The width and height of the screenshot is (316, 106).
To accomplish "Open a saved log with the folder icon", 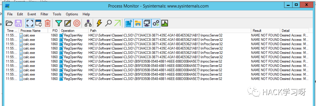I will [x=9, y=23].
